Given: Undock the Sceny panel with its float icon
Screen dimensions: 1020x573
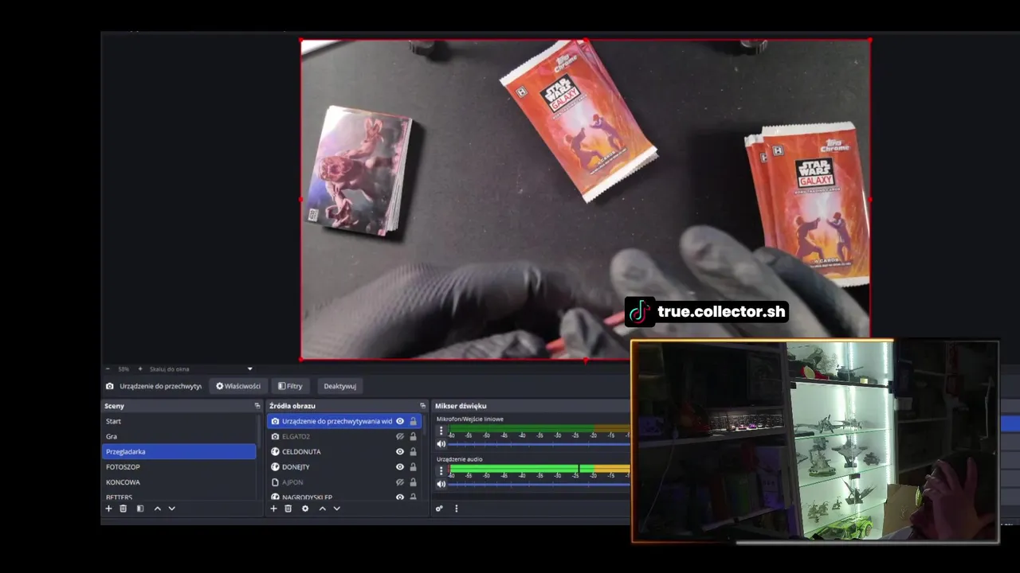Looking at the screenshot, I should 257,406.
